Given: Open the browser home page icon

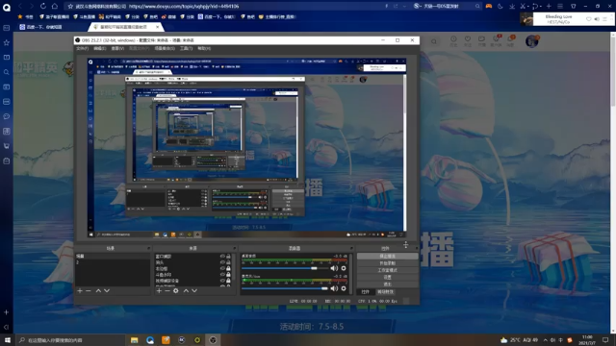Looking at the screenshot, I should click(x=55, y=6).
